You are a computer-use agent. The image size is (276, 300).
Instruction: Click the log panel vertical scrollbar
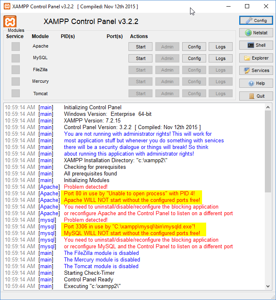pos(268,166)
